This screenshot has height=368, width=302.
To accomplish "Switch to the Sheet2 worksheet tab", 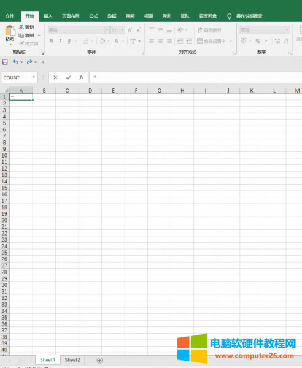I will 72,360.
